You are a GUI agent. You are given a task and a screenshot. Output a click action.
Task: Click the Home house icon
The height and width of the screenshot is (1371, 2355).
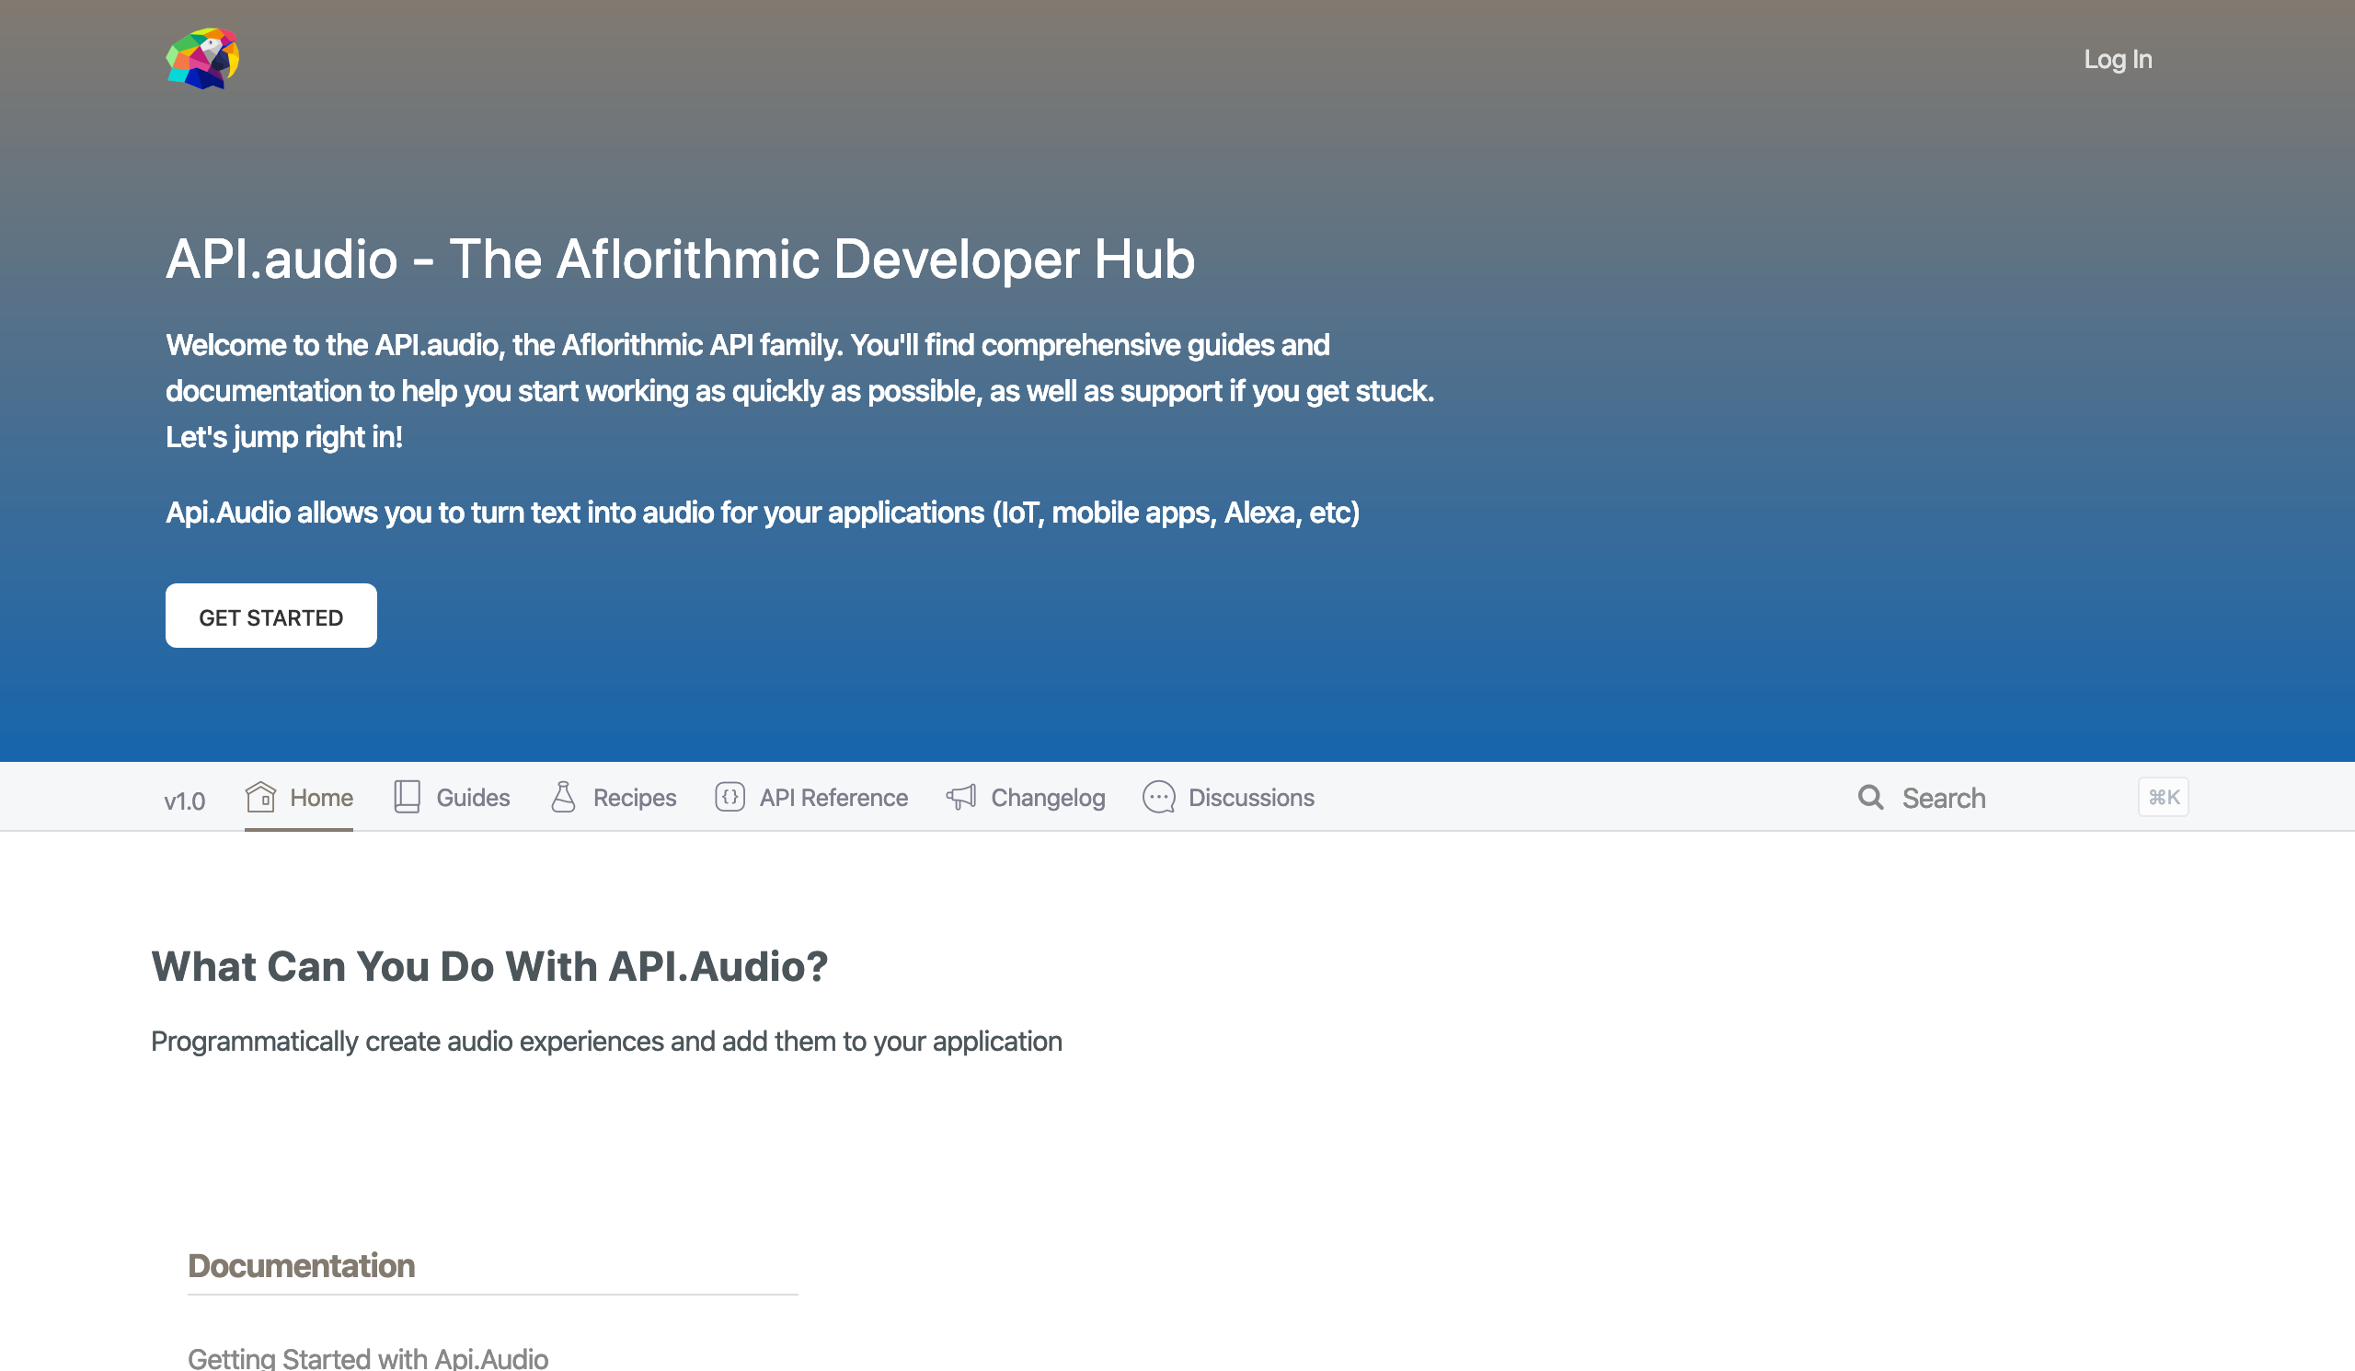point(259,796)
